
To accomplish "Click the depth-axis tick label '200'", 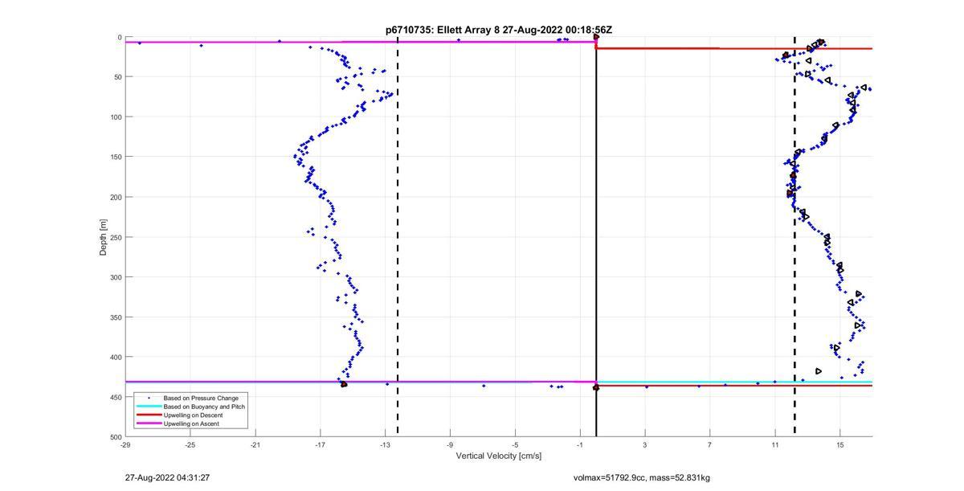I will 116,197.
